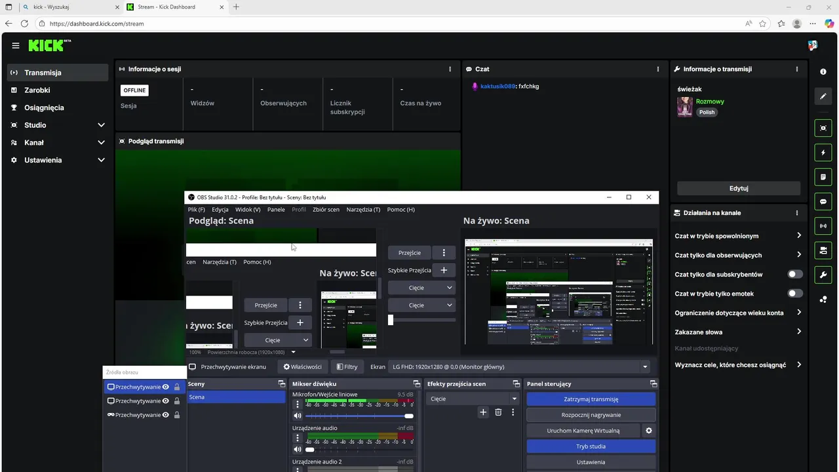This screenshot has height=472, width=839.
Task: Add page to favorites with star icon
Action: [x=763, y=24]
